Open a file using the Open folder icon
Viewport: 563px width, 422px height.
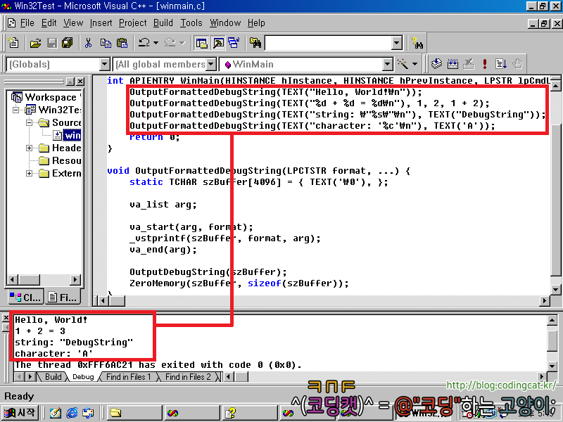click(37, 42)
